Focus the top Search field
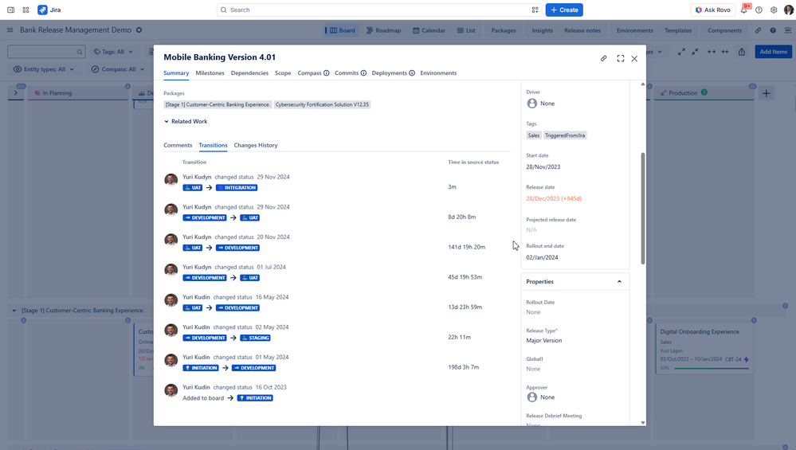 379,10
